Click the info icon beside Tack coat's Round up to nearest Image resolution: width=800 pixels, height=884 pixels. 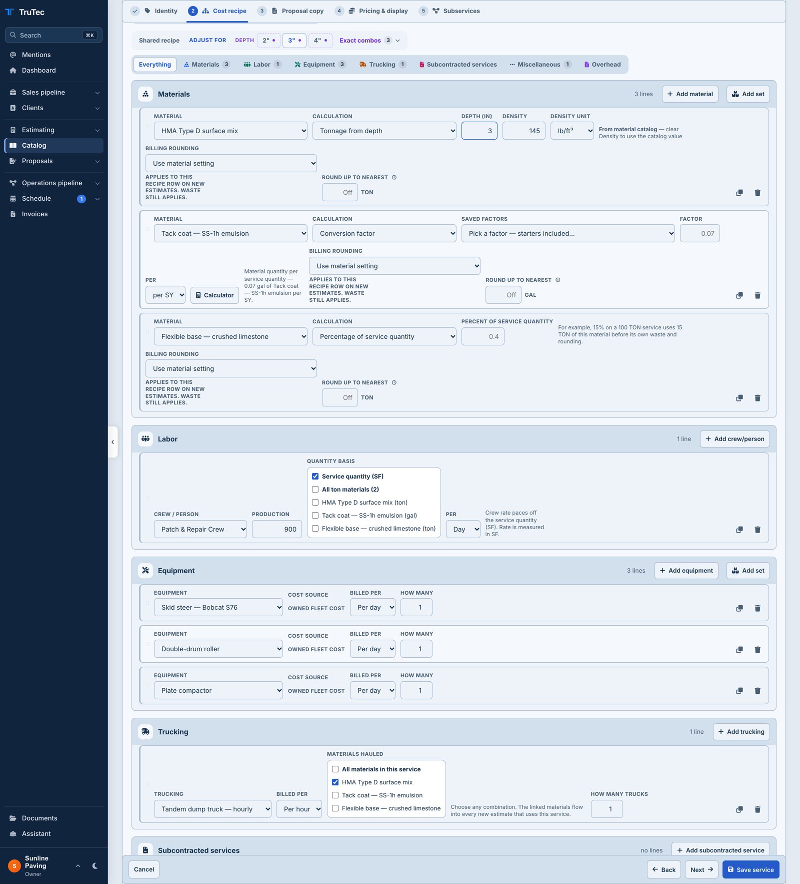click(x=558, y=280)
